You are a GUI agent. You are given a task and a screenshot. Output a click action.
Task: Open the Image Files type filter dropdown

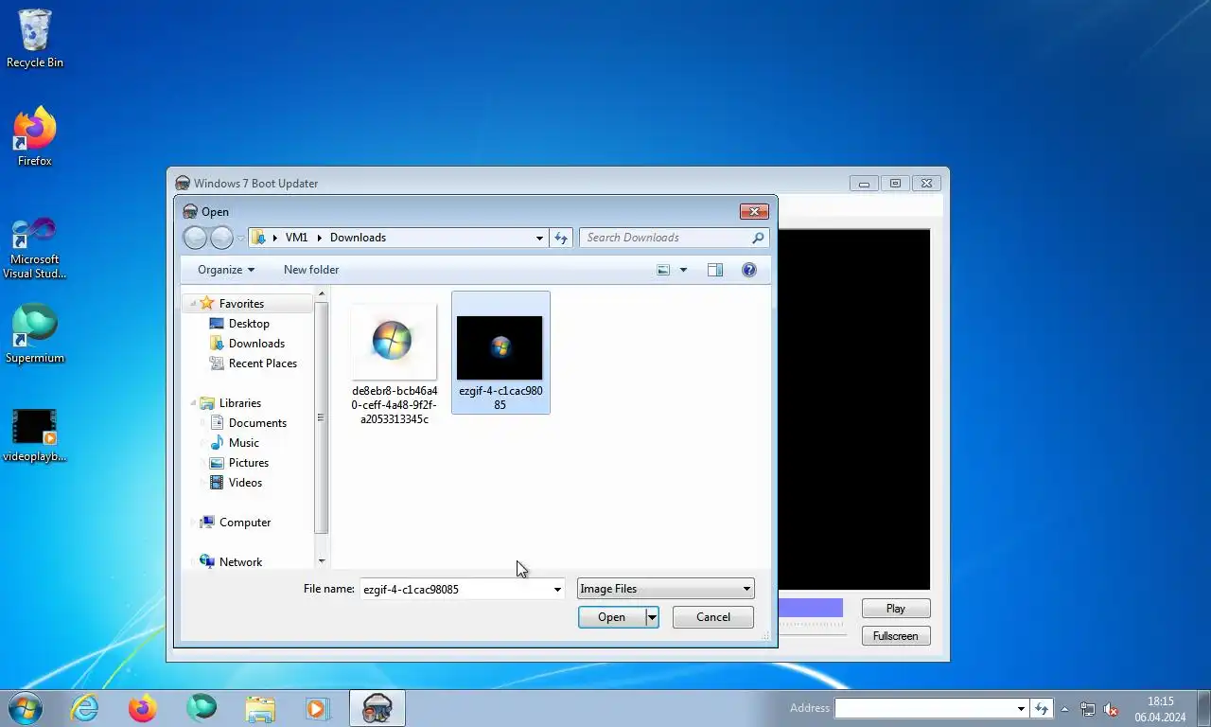(x=666, y=589)
